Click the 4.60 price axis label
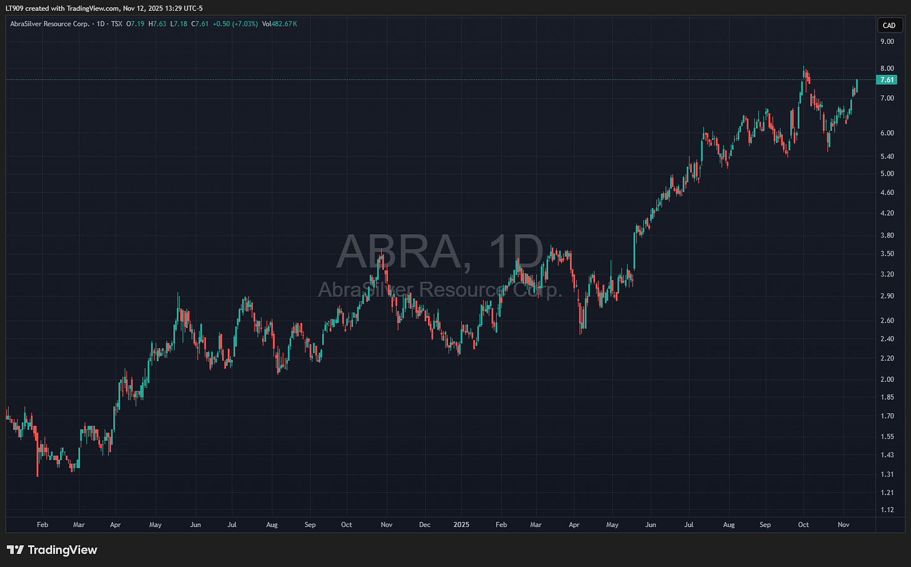Viewport: 911px width, 567px height. (887, 193)
